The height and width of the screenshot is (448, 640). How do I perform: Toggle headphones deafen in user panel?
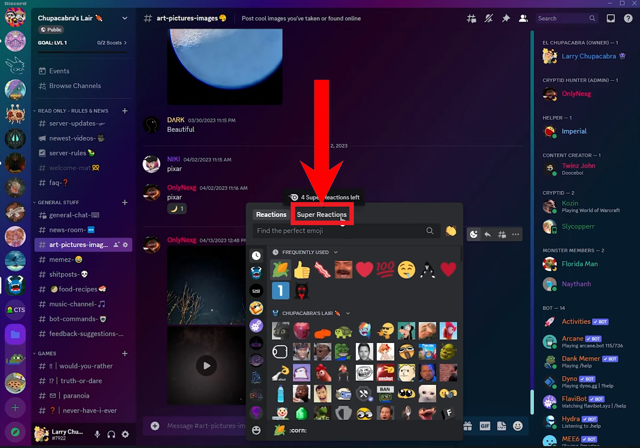111,434
